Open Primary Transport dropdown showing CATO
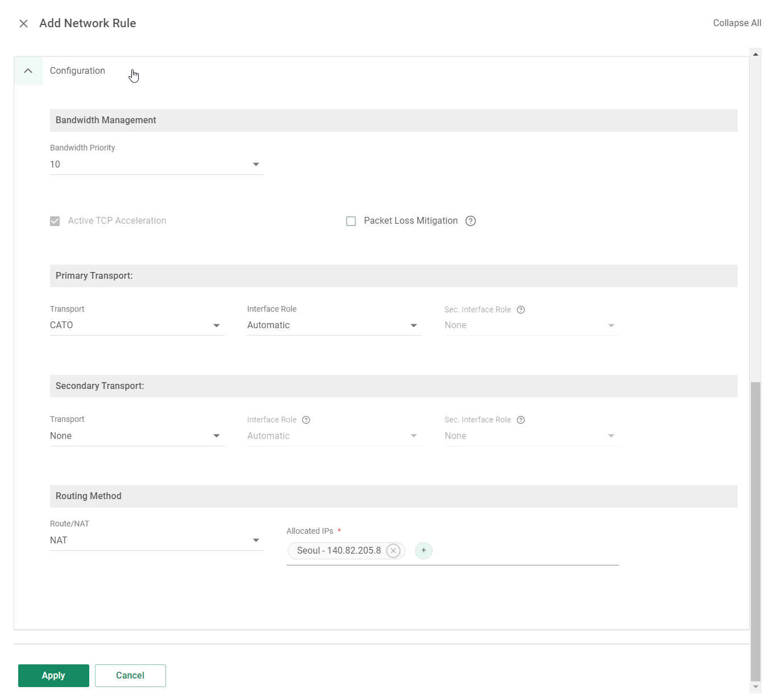 point(137,325)
